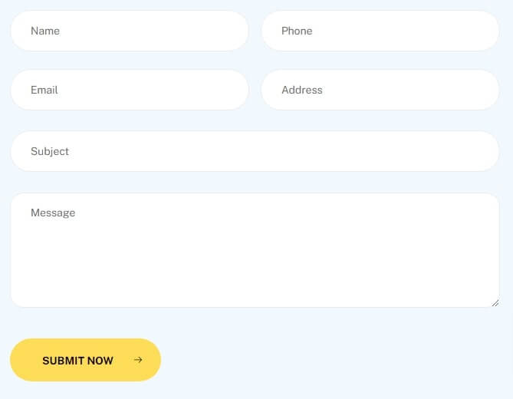Click the "Address" placeholder text

302,90
